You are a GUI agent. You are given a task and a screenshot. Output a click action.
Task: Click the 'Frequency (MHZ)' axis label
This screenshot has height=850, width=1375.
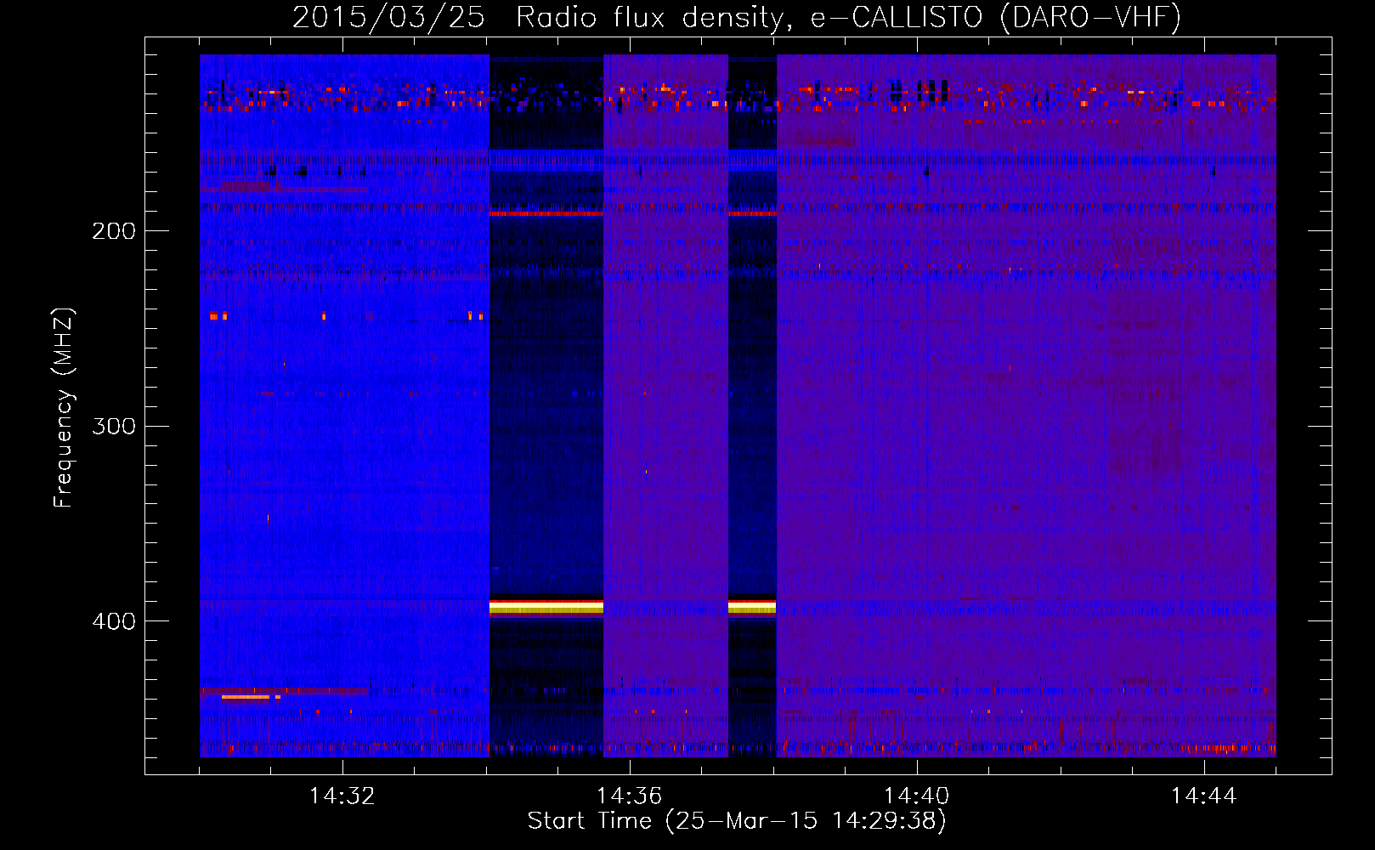[64, 408]
